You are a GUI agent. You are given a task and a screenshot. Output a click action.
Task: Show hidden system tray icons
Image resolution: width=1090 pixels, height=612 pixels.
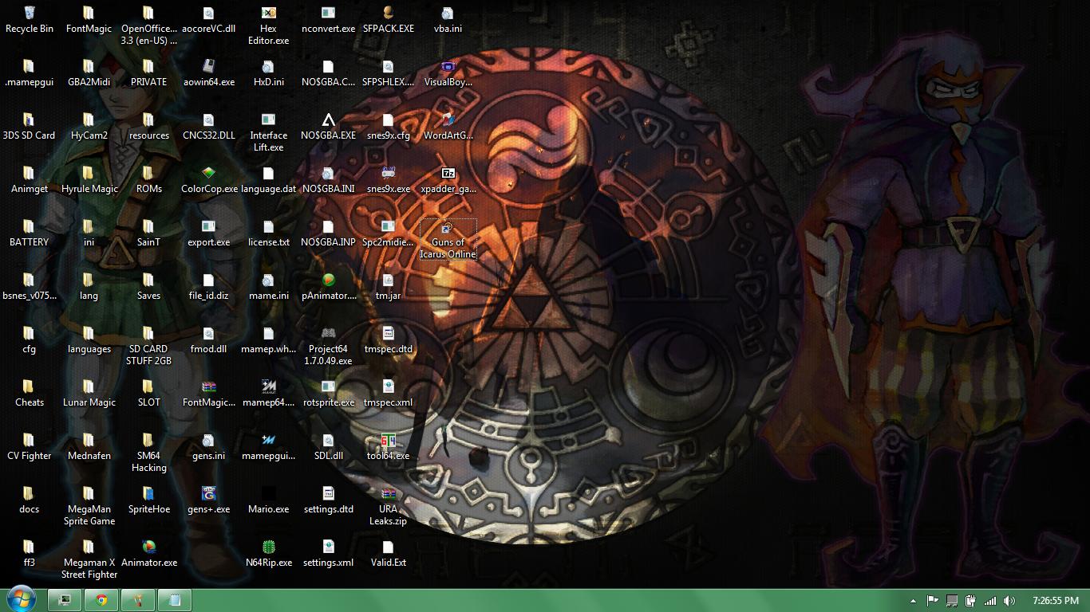tap(913, 601)
